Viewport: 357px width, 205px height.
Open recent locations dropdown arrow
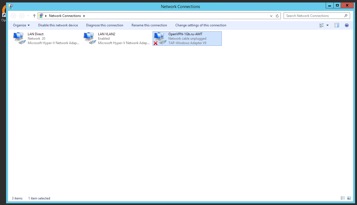tap(28, 16)
